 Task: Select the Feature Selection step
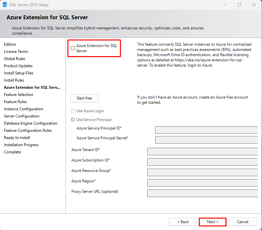pyautogui.click(x=19, y=95)
